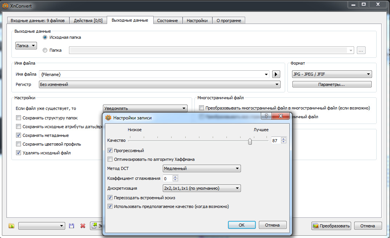Switch to the Состояние tab

167,21
